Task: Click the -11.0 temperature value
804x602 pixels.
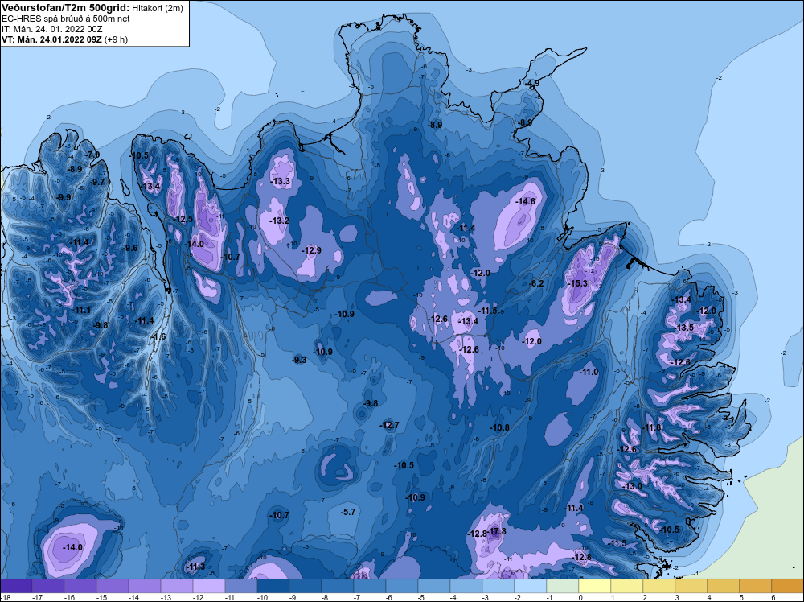Action: point(589,372)
